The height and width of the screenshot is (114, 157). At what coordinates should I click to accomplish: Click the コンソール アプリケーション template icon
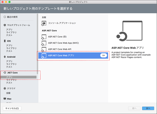point(44,23)
